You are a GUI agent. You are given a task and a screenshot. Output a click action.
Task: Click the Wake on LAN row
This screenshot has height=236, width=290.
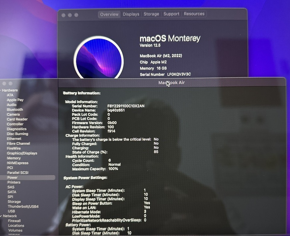pyautogui.click(x=111, y=208)
